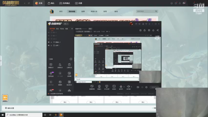The width and height of the screenshot is (208, 117).
Task: Open the 视频连麦 tool
Action: (x=51, y=74)
